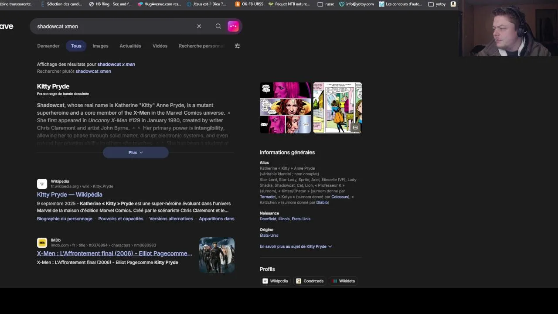Click the image gallery icon on comic thumbnail
This screenshot has height=314, width=558.
[x=355, y=127]
